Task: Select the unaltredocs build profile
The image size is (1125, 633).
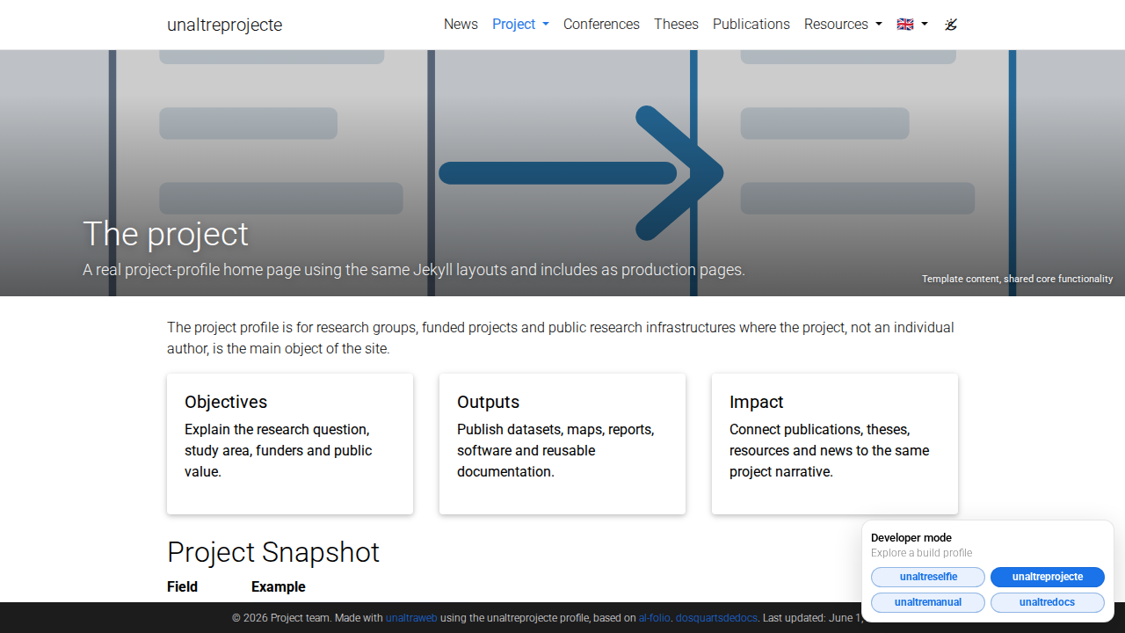Action: pos(1048,603)
